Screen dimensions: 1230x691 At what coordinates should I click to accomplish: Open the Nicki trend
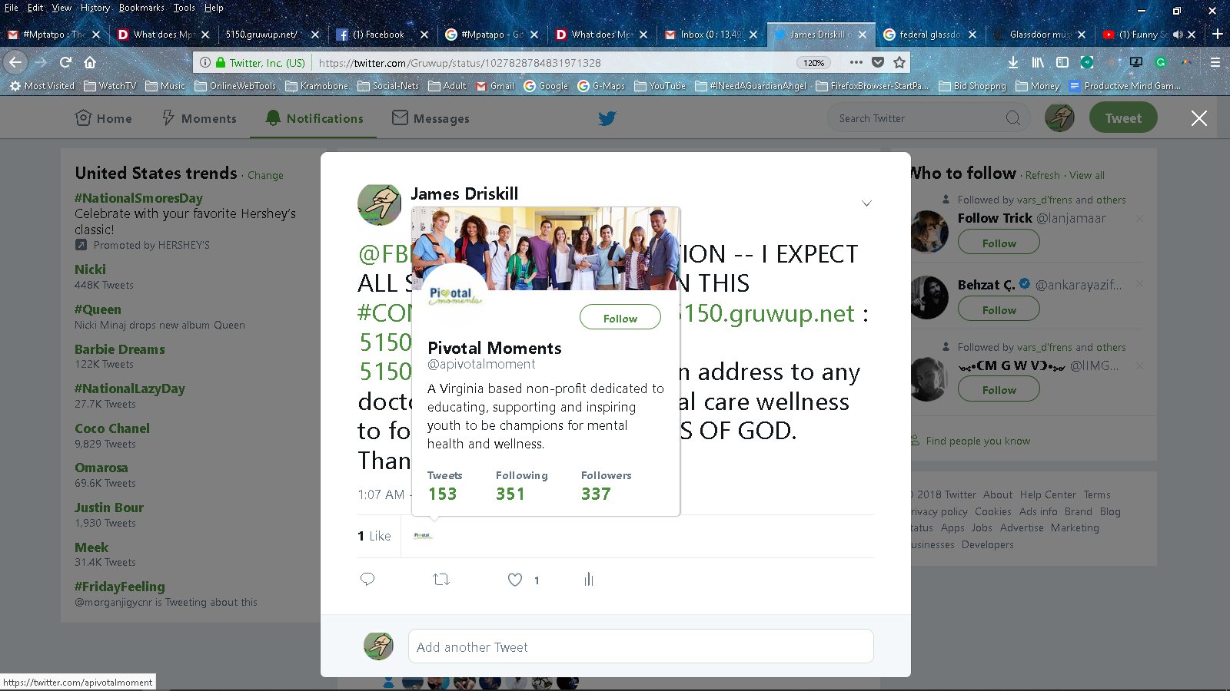90,269
